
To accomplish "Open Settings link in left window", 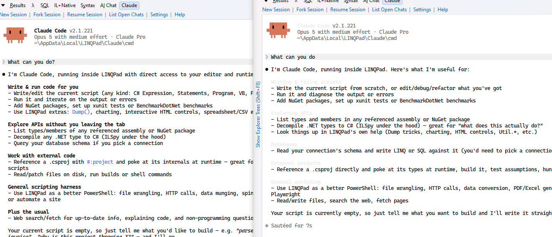I will [x=159, y=15].
